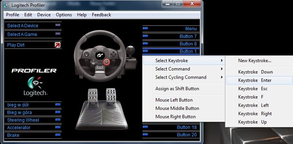Choose Assign as Shift Button
Viewport: 293px width, 144px height.
pos(184,89)
